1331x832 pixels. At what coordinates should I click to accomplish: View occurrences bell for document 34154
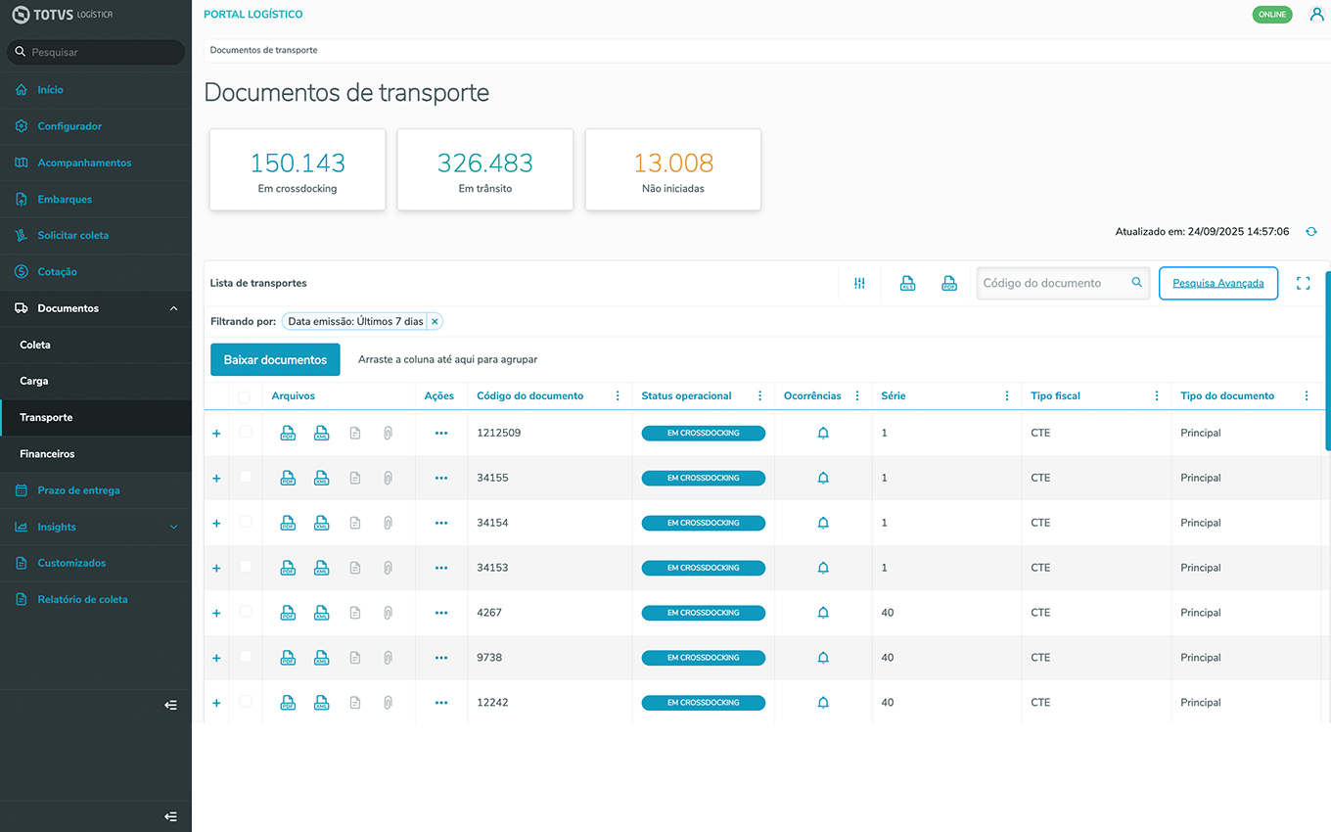[x=823, y=523]
